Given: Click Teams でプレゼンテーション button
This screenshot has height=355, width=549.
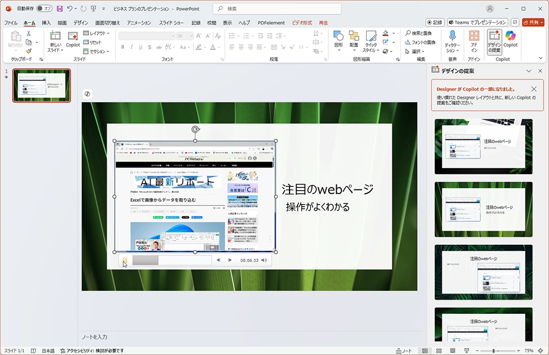Looking at the screenshot, I should 478,22.
